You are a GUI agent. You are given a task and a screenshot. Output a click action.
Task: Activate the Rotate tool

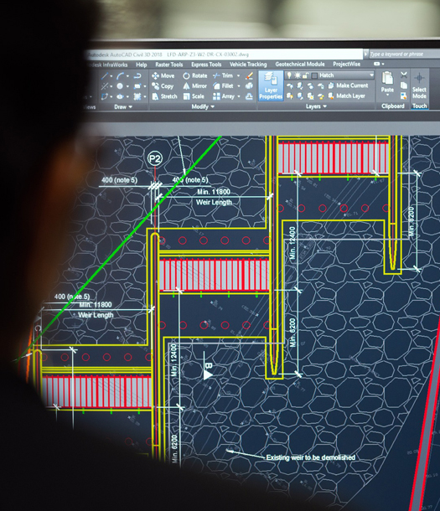pos(195,75)
